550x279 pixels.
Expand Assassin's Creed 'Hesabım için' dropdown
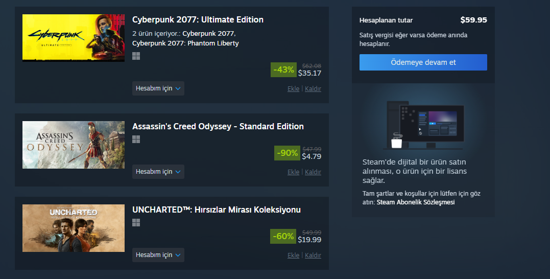coord(158,172)
